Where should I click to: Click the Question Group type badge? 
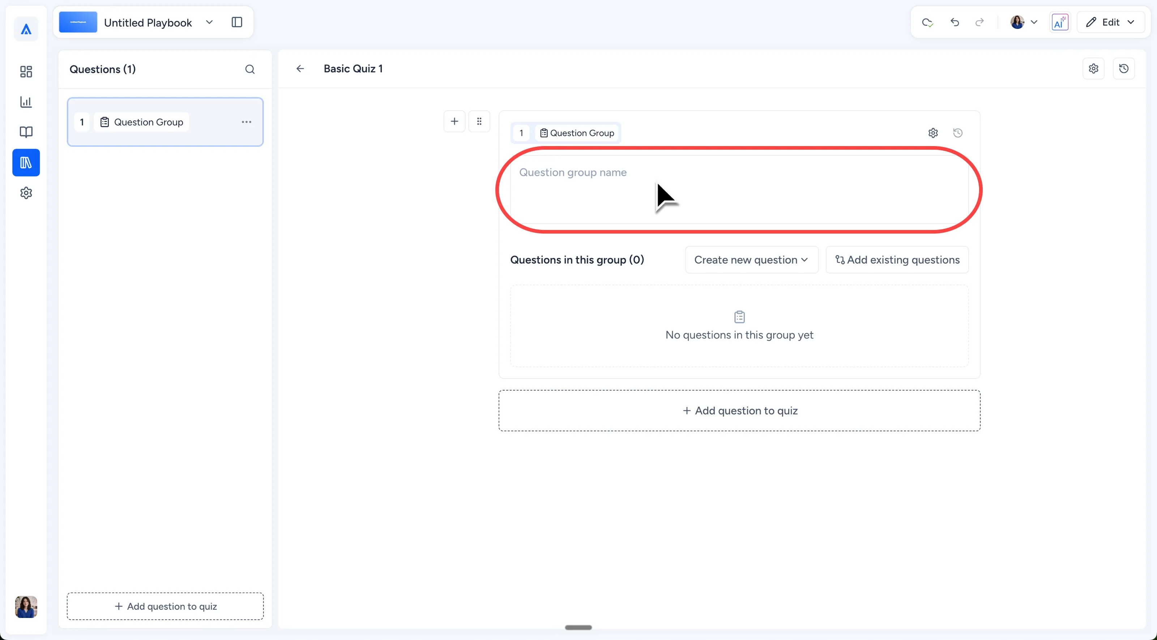(x=577, y=133)
